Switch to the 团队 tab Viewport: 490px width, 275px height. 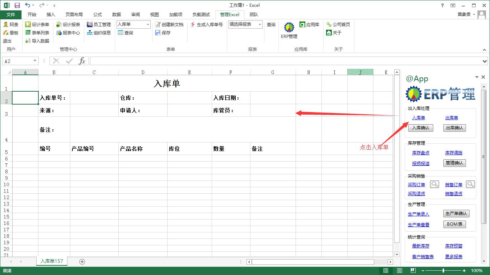(x=254, y=15)
